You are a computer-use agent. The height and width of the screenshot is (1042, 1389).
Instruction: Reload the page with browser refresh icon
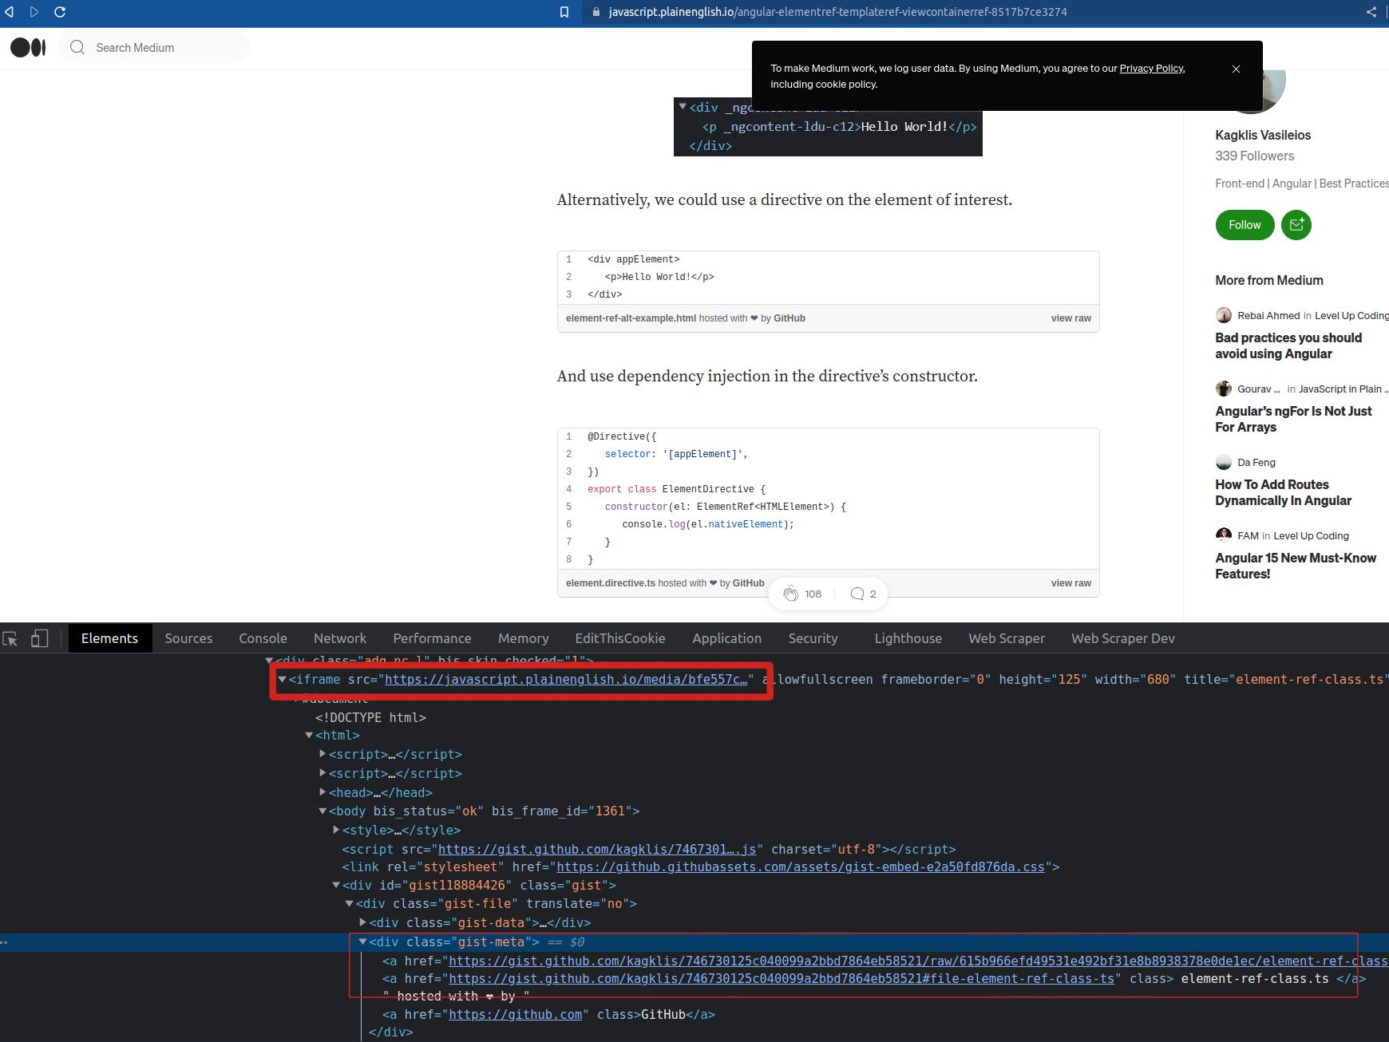60,12
